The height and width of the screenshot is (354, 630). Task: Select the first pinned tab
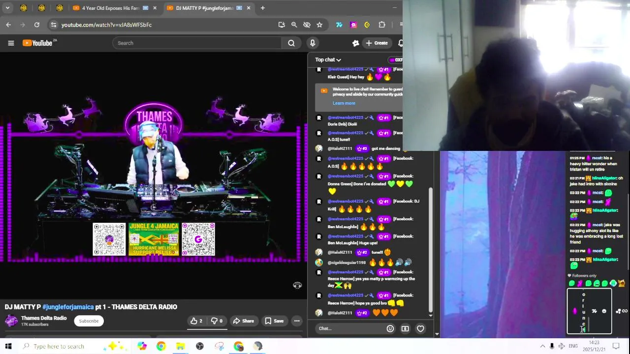24,8
